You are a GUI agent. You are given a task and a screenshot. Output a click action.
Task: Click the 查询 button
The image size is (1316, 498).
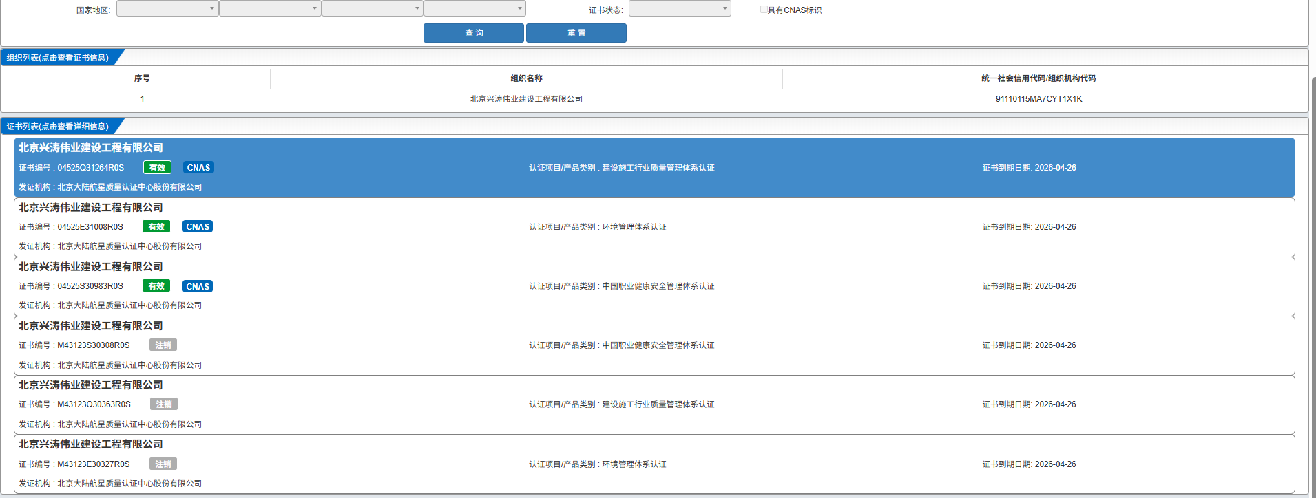click(474, 33)
